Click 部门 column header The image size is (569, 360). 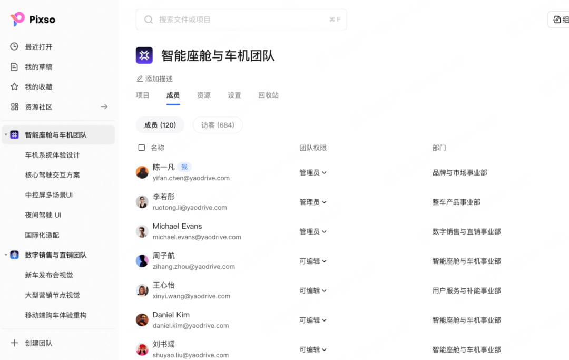[439, 148]
